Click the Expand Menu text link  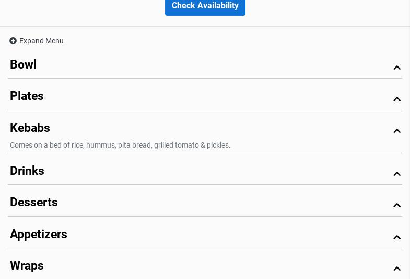pos(41,41)
